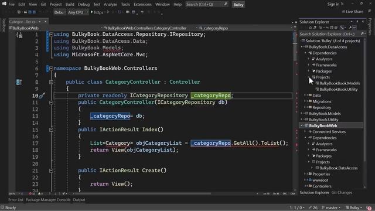Click the Solution Explorer pin icon
This screenshot has height=211, width=375.
pyautogui.click(x=357, y=22)
